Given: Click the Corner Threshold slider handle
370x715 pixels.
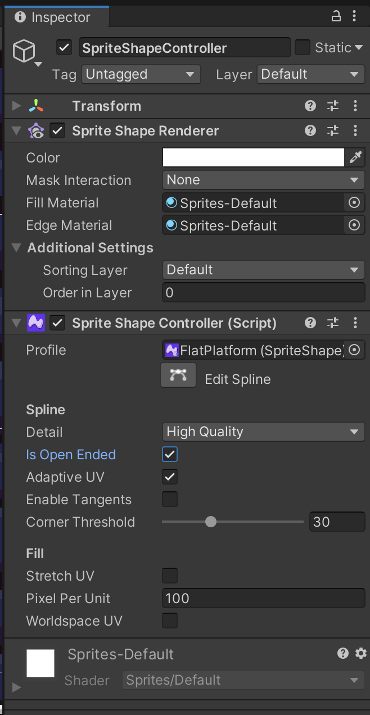Looking at the screenshot, I should coord(211,522).
